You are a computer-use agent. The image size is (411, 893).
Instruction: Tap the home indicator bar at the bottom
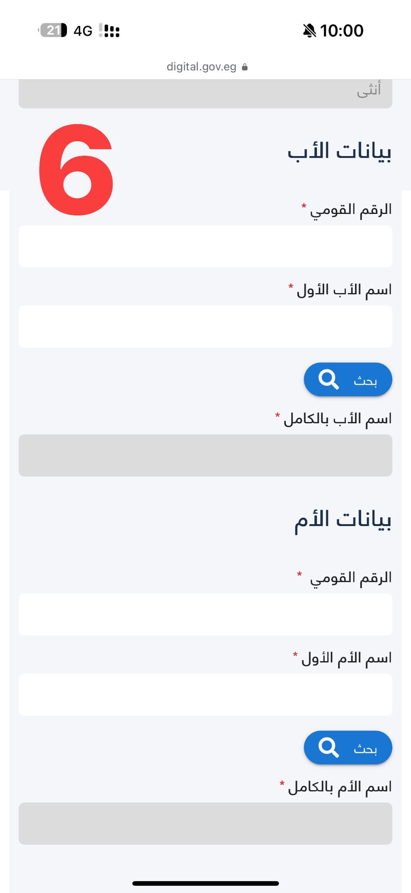[205, 883]
